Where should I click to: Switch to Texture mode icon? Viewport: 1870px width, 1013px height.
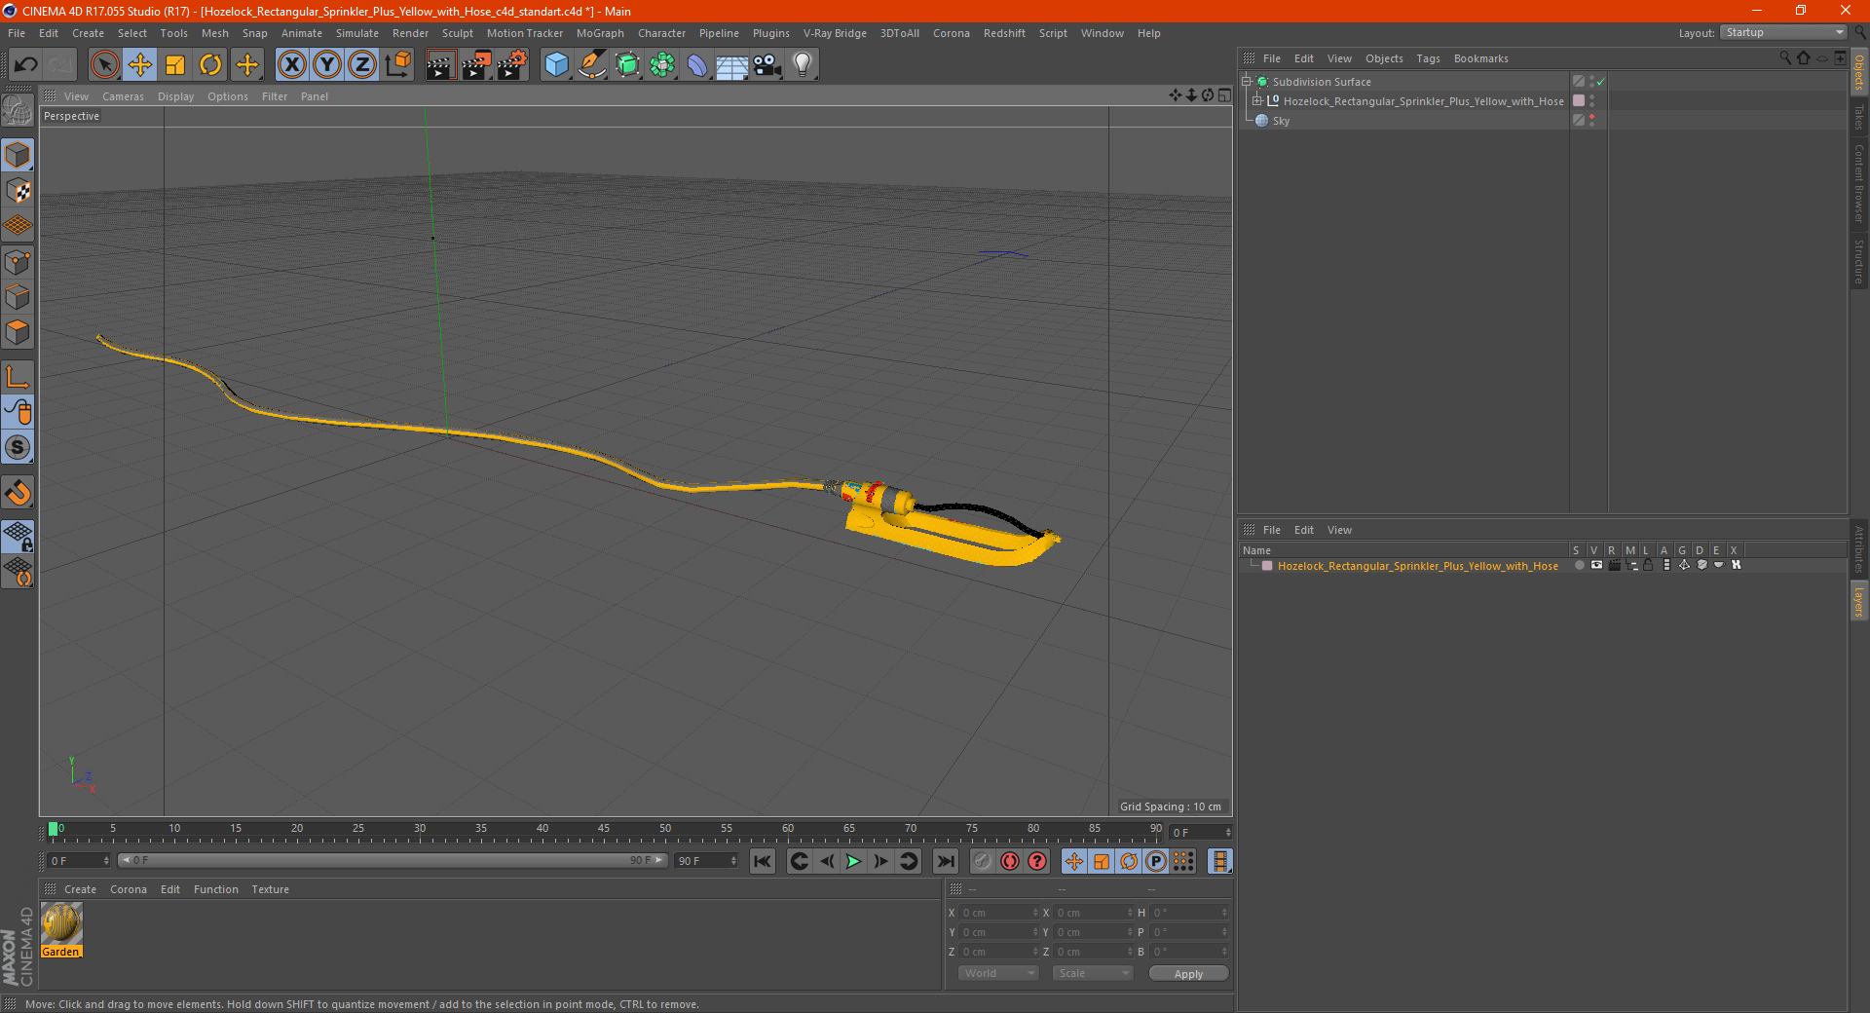click(18, 191)
